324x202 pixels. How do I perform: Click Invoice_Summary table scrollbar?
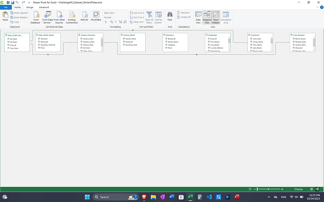102,44
